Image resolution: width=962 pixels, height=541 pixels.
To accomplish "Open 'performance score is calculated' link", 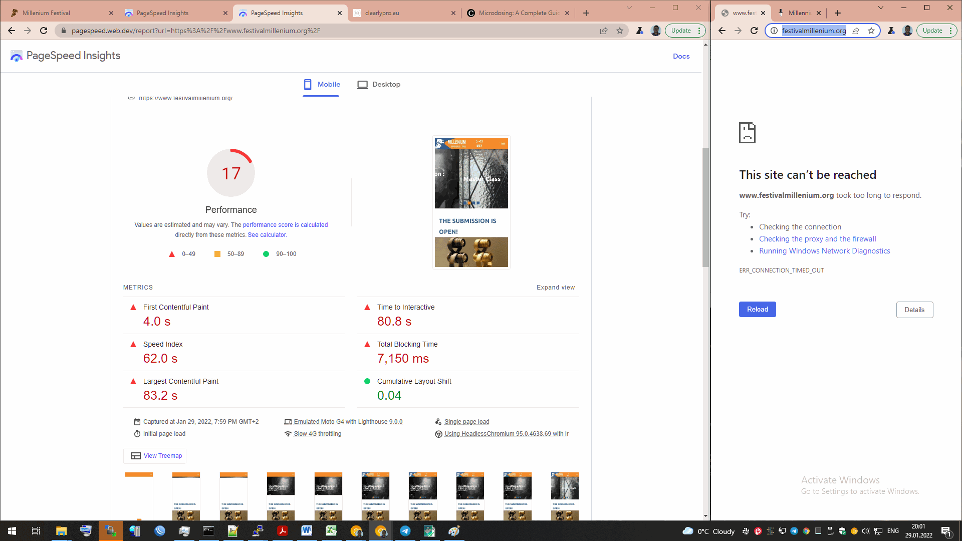I will pyautogui.click(x=285, y=225).
